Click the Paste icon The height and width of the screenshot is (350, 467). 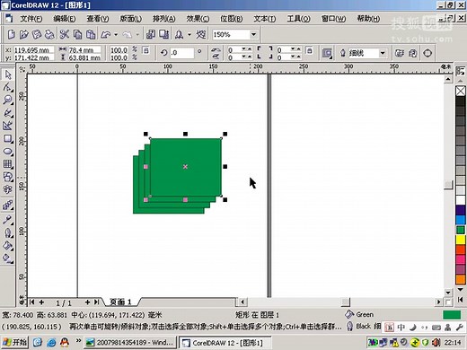pos(91,34)
